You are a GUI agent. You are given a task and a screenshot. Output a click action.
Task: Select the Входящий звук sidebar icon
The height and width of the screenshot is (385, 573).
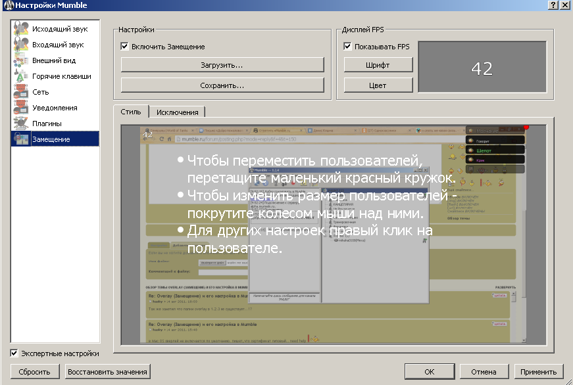pos(20,45)
